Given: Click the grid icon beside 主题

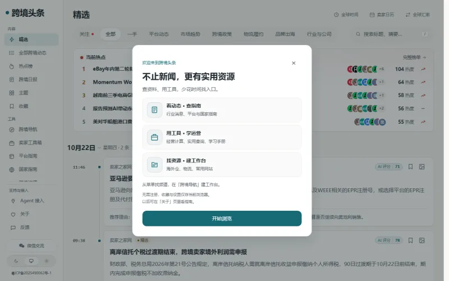Looking at the screenshot, I should click(x=12, y=93).
